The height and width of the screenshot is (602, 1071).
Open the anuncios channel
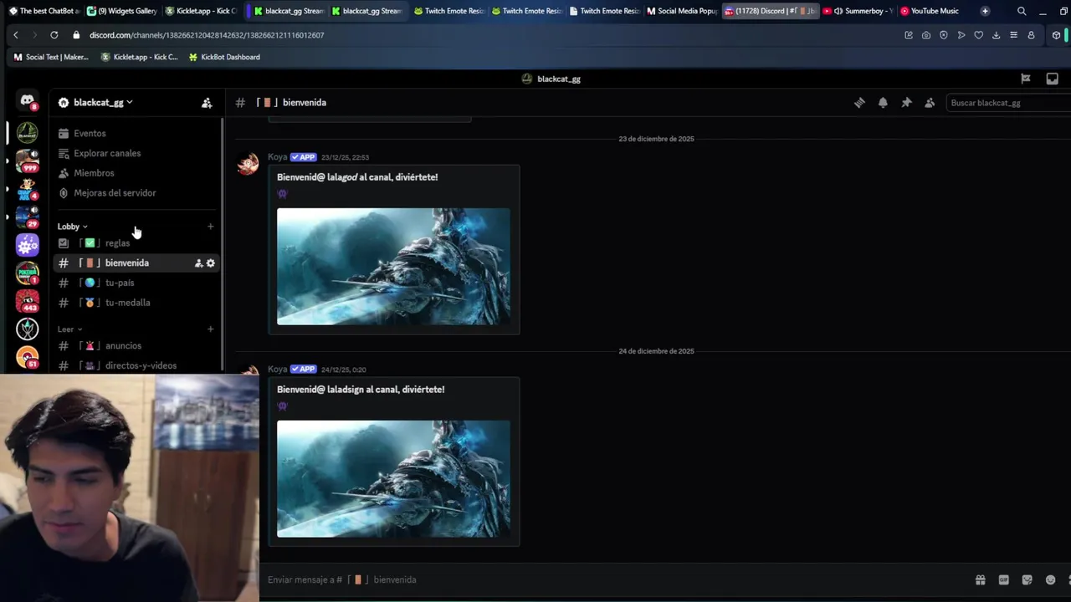click(x=136, y=346)
